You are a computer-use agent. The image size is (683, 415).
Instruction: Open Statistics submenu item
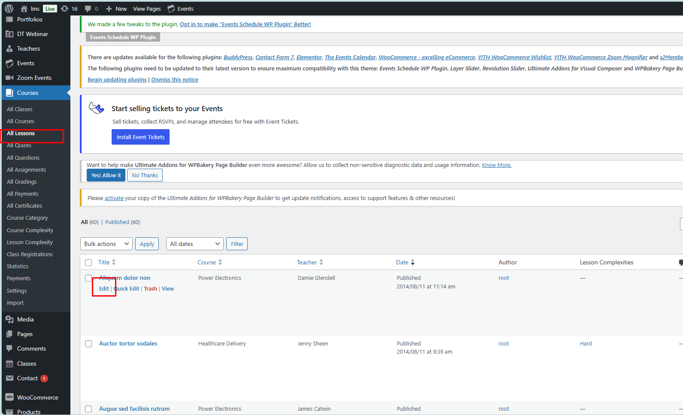[x=18, y=267]
